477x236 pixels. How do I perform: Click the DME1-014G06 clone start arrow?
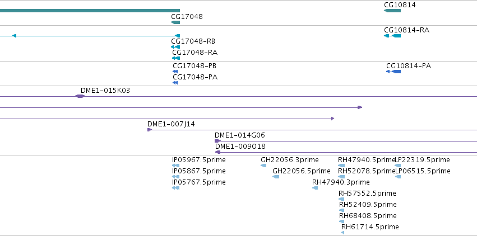coord(218,141)
